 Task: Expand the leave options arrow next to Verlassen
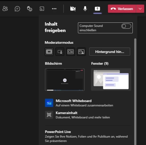140,9
